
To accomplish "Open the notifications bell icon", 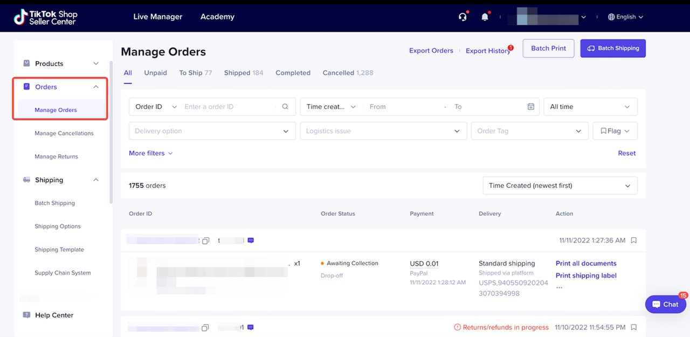I will tap(485, 17).
